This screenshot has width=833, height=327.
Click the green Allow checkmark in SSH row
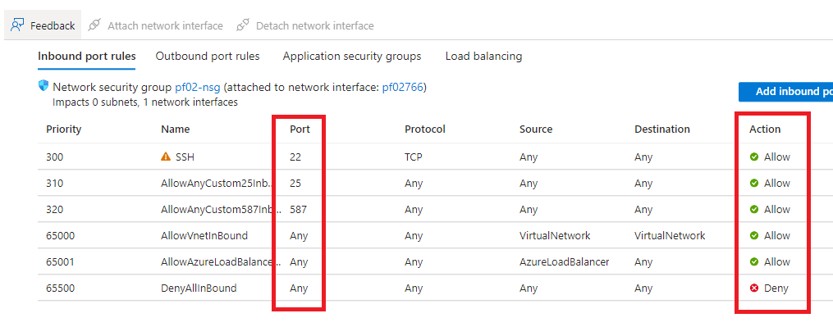pos(754,157)
